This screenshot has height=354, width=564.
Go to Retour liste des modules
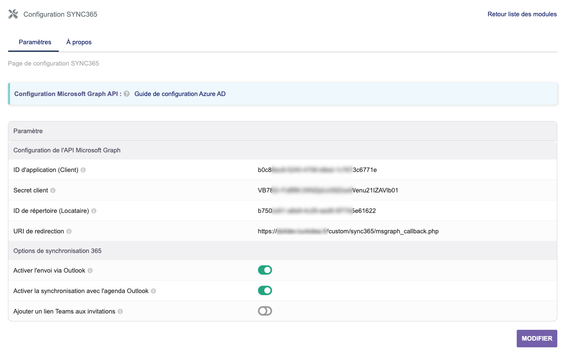(522, 14)
